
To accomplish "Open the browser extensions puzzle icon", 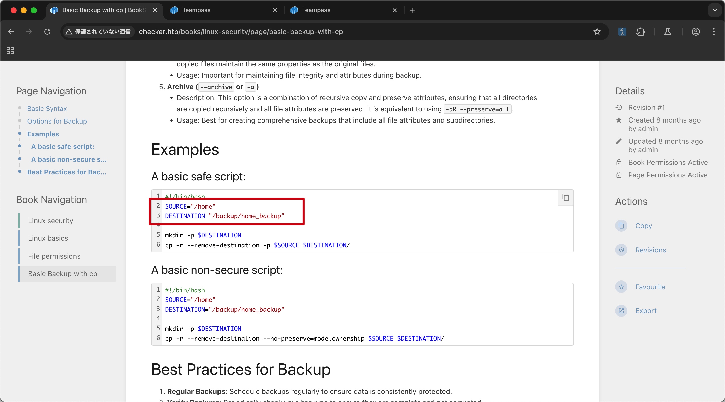I will (x=640, y=32).
